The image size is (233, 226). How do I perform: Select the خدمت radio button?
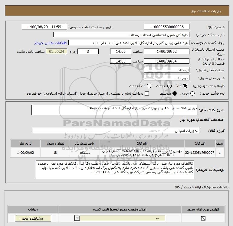169,86
